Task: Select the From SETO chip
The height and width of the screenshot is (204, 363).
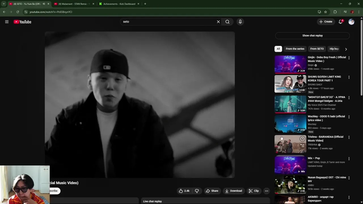Action: 317,49
